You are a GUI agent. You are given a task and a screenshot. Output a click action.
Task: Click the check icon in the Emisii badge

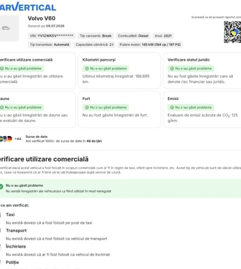point(172,107)
